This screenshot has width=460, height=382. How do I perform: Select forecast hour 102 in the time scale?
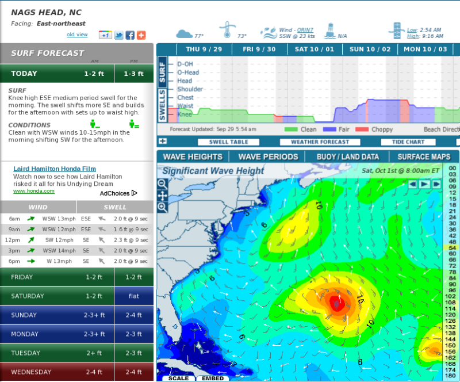450,296
